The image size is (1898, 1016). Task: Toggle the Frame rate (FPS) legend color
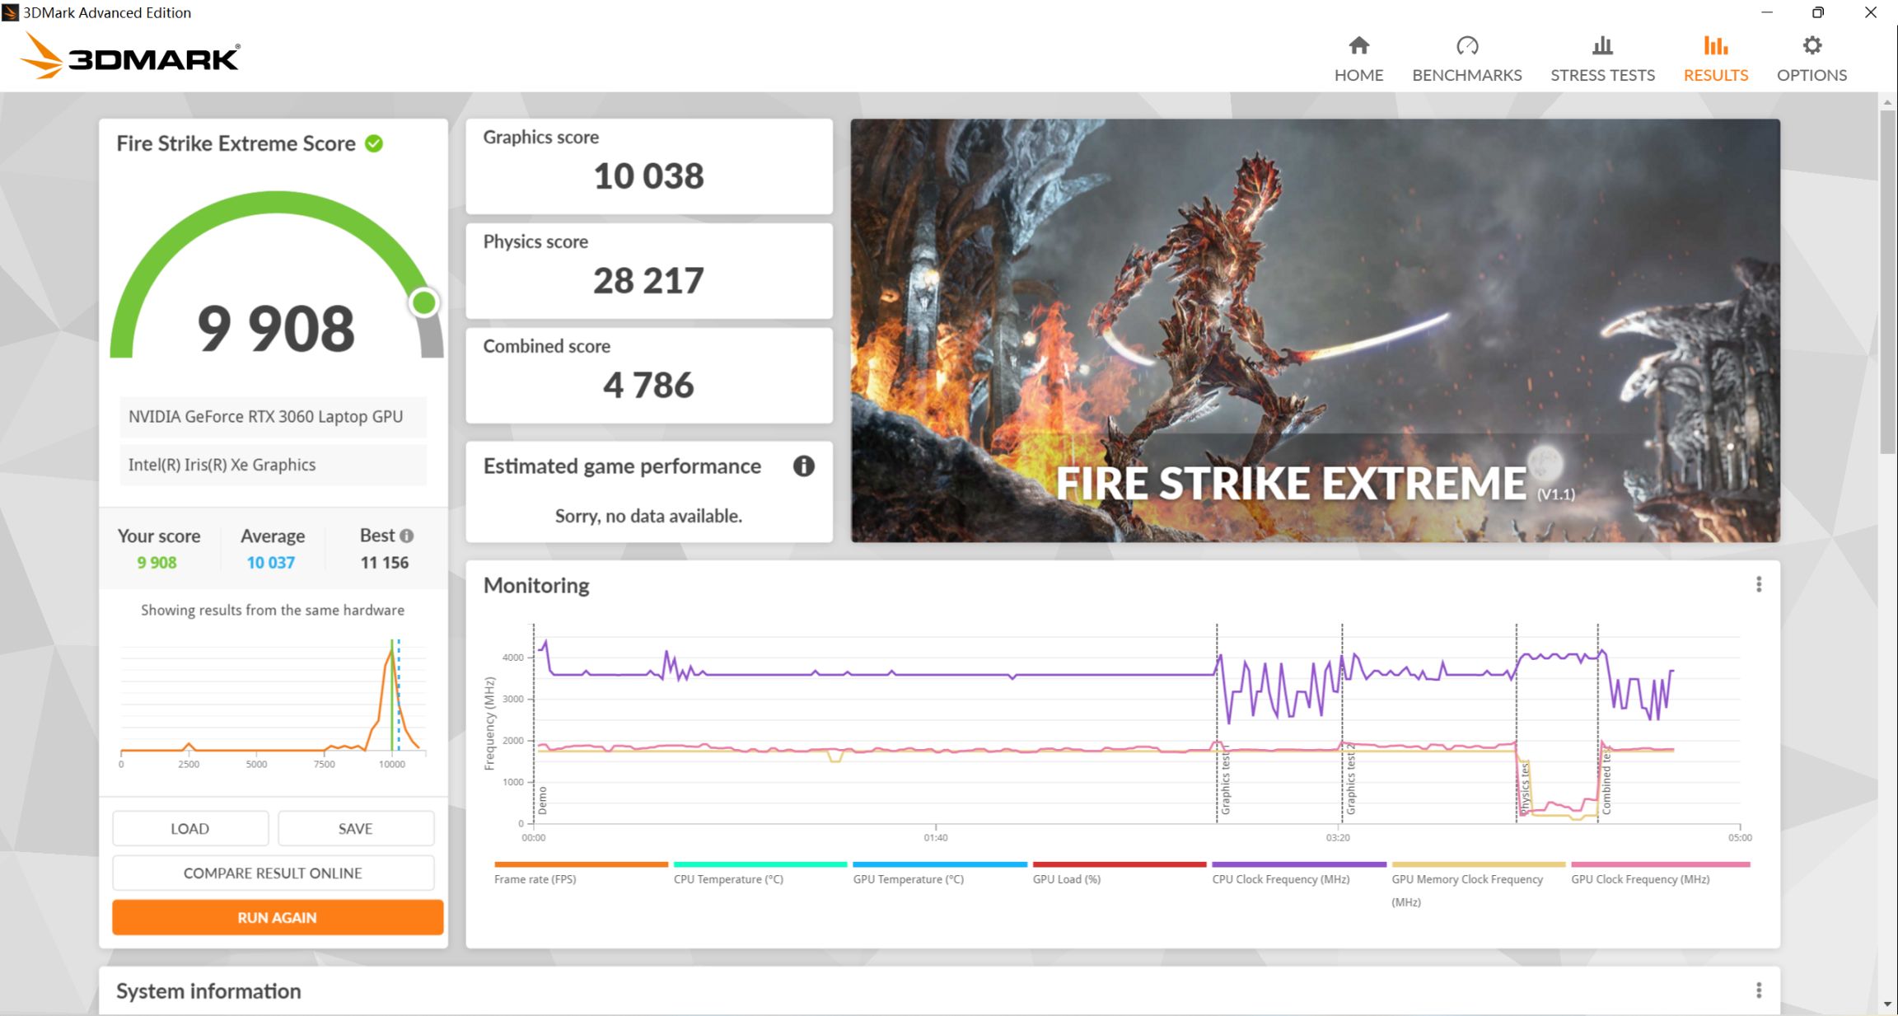click(580, 864)
